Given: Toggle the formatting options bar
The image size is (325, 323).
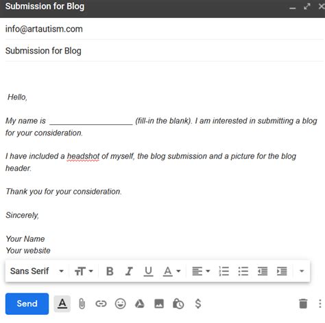Looking at the screenshot, I should (x=62, y=304).
